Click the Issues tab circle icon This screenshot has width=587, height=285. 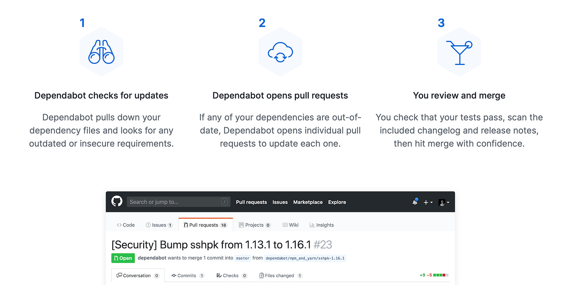pos(148,225)
